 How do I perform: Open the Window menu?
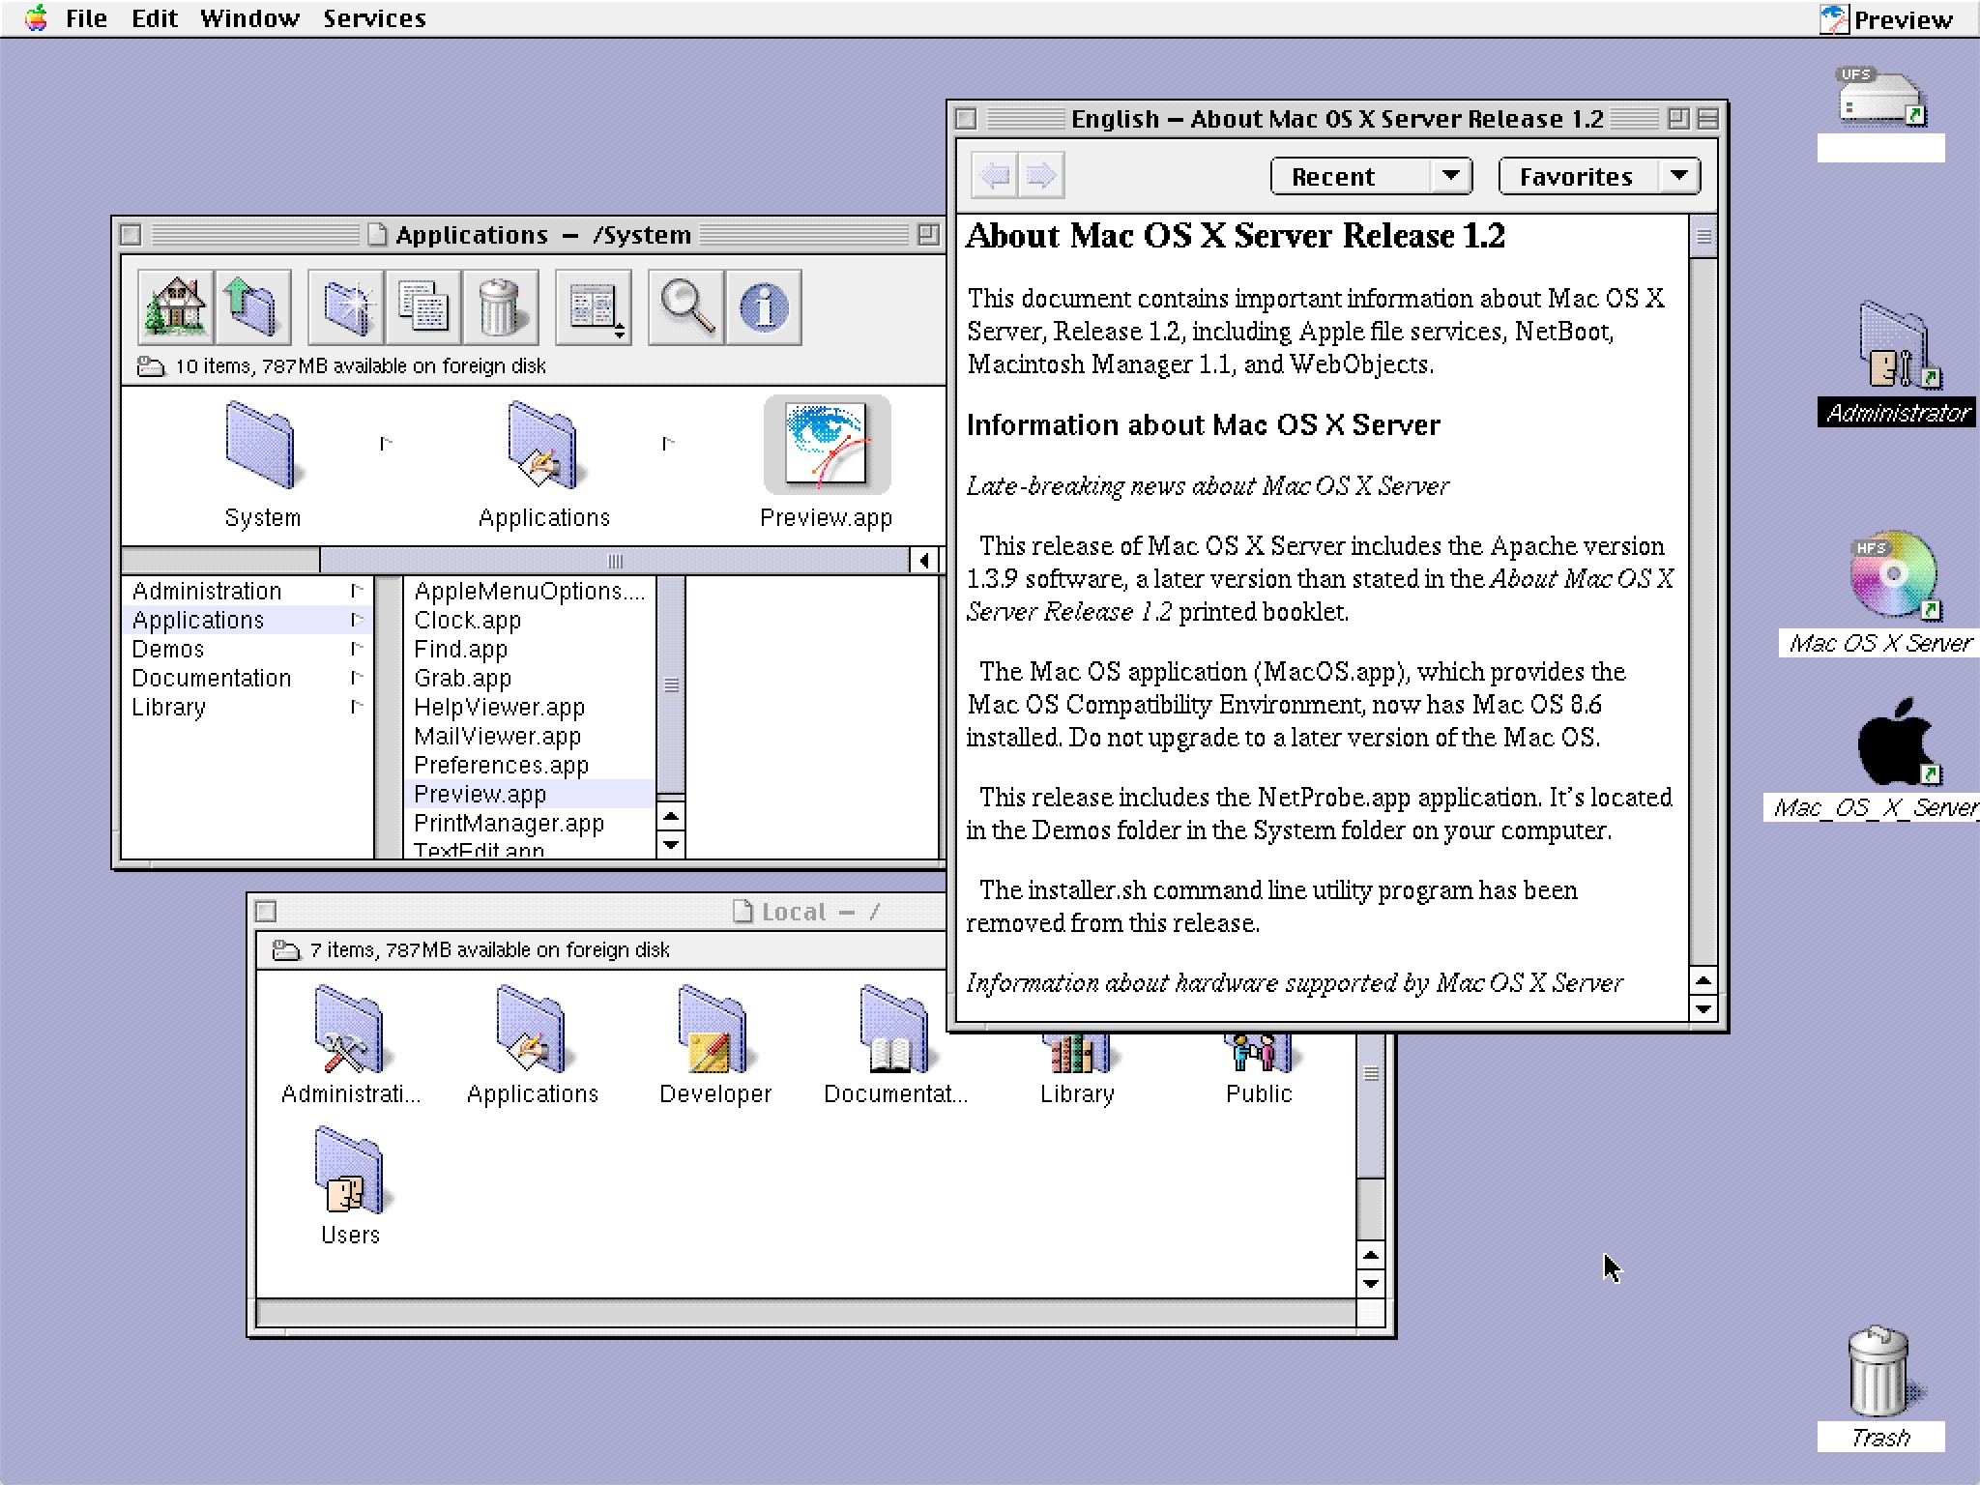coord(250,17)
